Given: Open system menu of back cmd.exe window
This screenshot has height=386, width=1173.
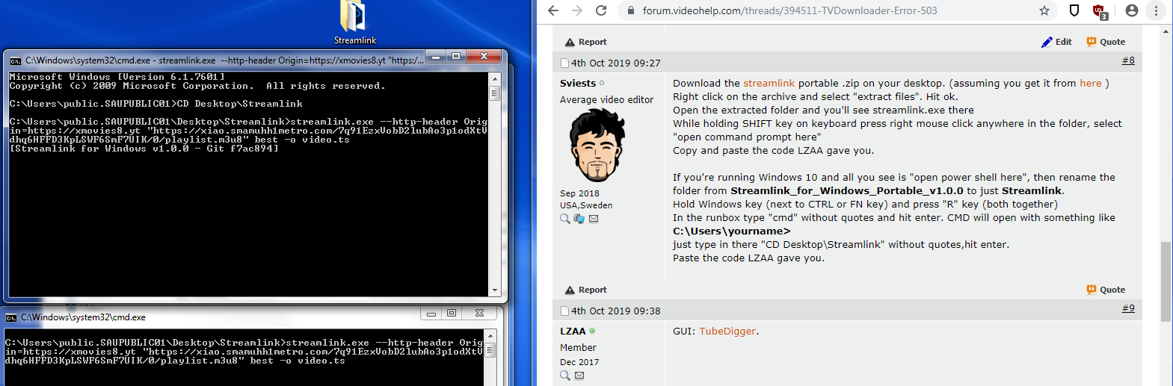Looking at the screenshot, I should click(x=11, y=317).
